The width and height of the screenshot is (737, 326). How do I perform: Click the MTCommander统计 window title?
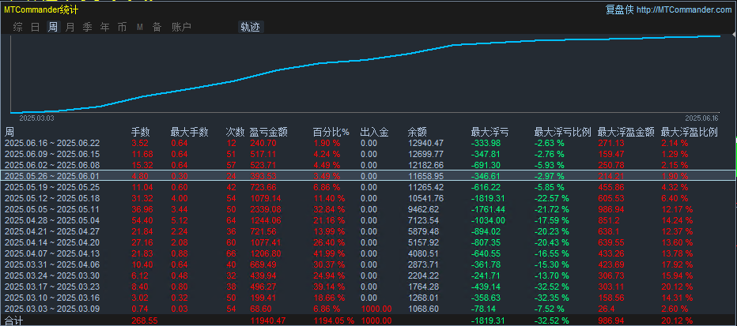click(41, 9)
